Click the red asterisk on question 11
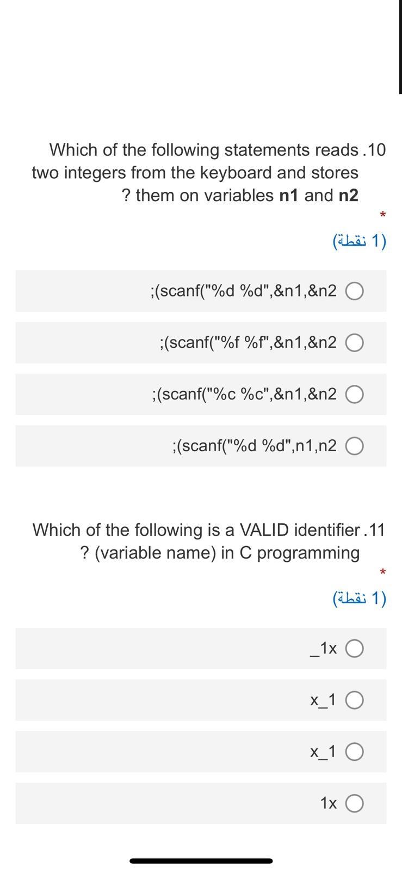The image size is (402, 872). click(x=382, y=572)
